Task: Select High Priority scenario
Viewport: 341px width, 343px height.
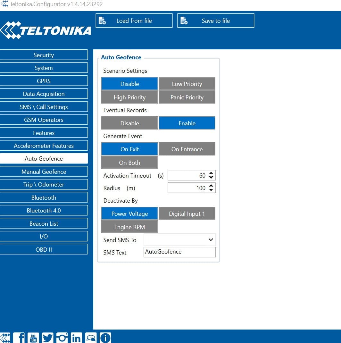Action: pos(129,97)
